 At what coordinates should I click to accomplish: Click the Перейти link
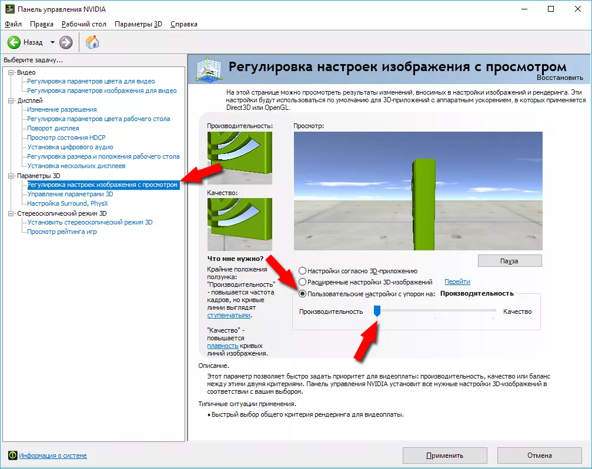coord(457,282)
